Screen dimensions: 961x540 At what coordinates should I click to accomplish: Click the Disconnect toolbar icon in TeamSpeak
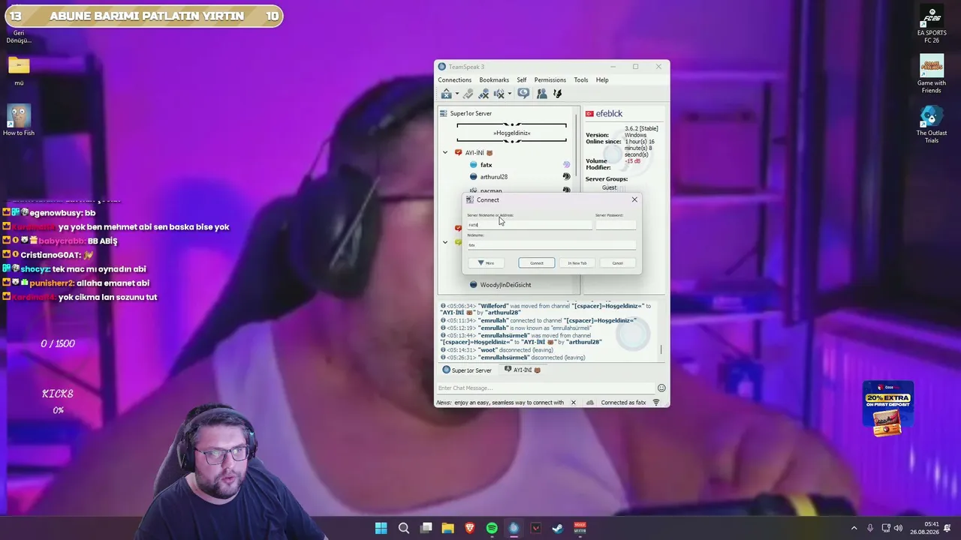pos(446,94)
